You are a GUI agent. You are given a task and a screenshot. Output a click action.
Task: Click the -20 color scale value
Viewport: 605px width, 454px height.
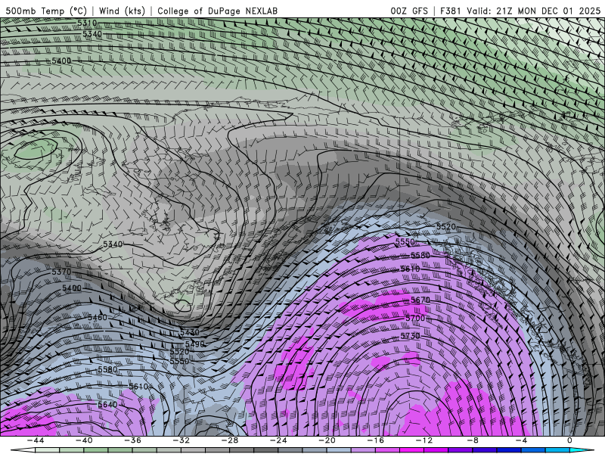[x=327, y=440]
